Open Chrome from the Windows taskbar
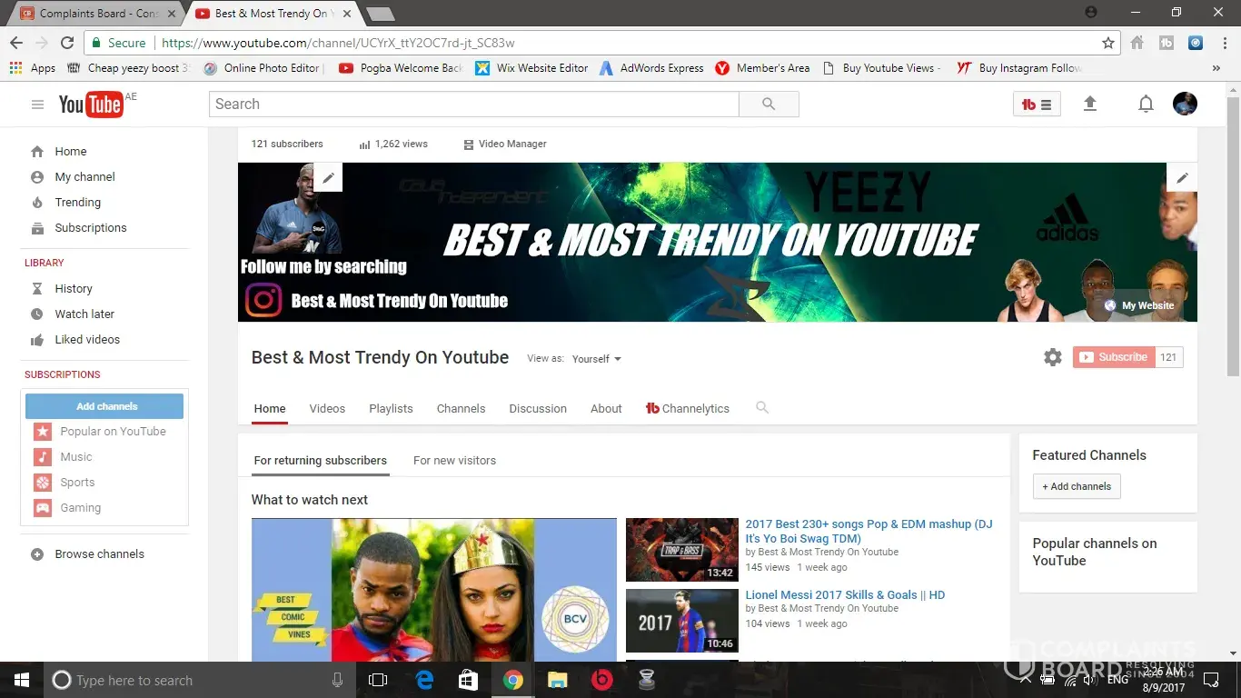1241x698 pixels. coord(513,680)
